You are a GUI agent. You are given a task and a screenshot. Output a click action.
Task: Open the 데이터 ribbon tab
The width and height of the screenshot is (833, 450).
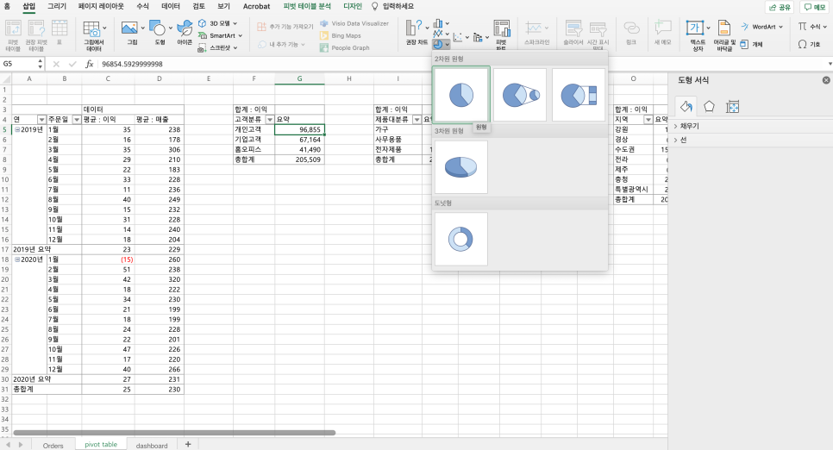pos(171,6)
